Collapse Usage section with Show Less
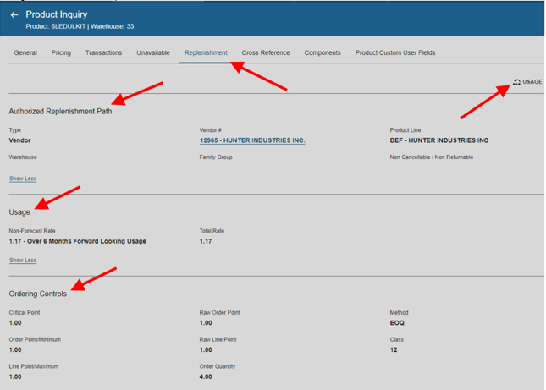The height and width of the screenshot is (390, 546). pyautogui.click(x=23, y=261)
